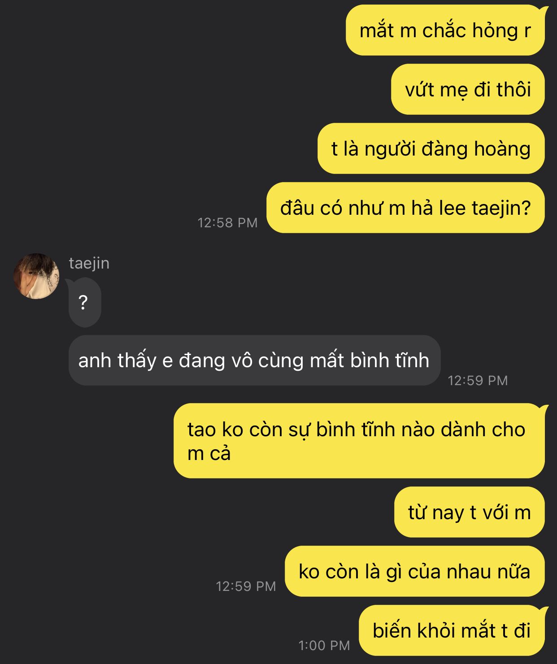This screenshot has height=664, width=557.
Task: Tap the word 'biến' in the last message
Action: tap(392, 631)
